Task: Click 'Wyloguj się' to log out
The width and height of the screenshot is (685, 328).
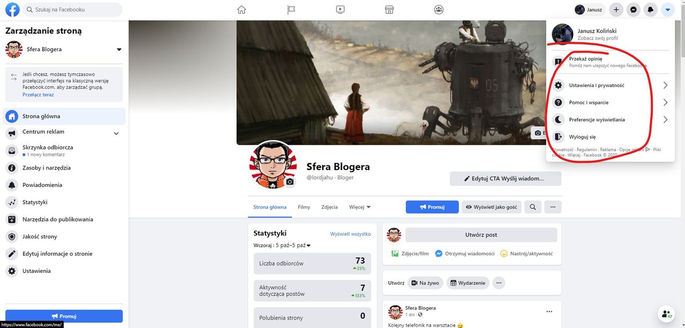Action: 610,136
